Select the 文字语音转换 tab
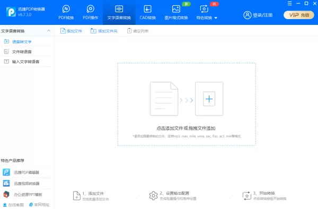This screenshot has height=209, width=318. (x=119, y=13)
